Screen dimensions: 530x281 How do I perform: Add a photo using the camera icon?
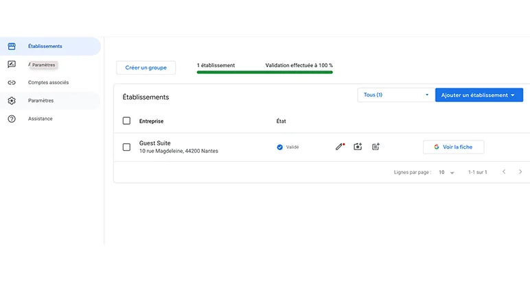358,147
